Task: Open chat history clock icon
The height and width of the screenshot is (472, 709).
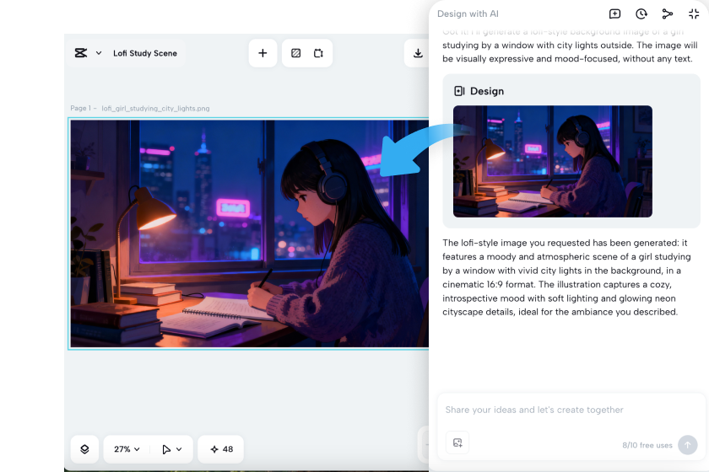Action: coord(641,14)
